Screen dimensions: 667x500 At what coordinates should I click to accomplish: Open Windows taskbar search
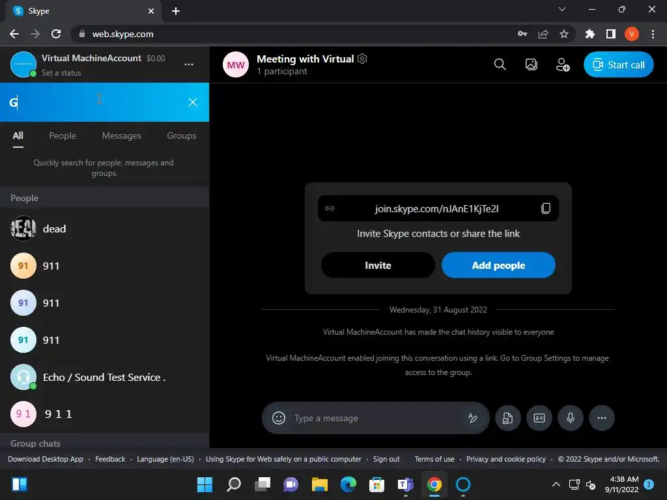[234, 484]
